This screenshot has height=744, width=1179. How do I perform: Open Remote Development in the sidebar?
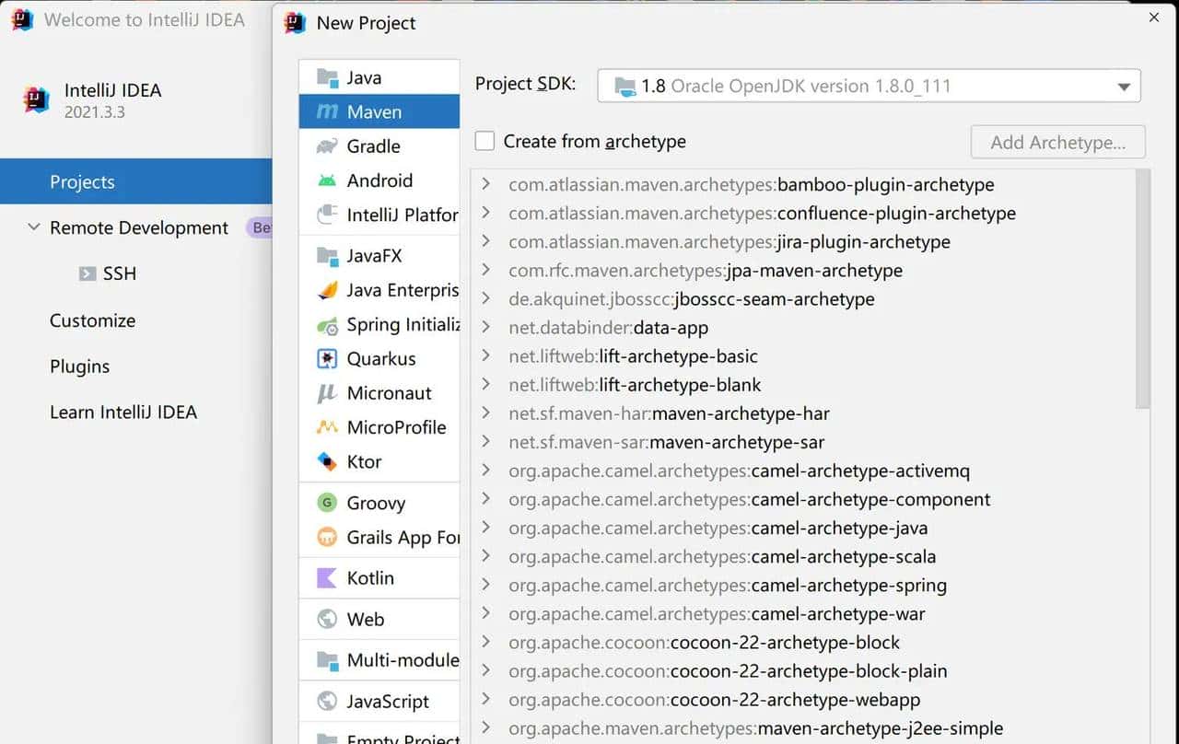pos(139,227)
